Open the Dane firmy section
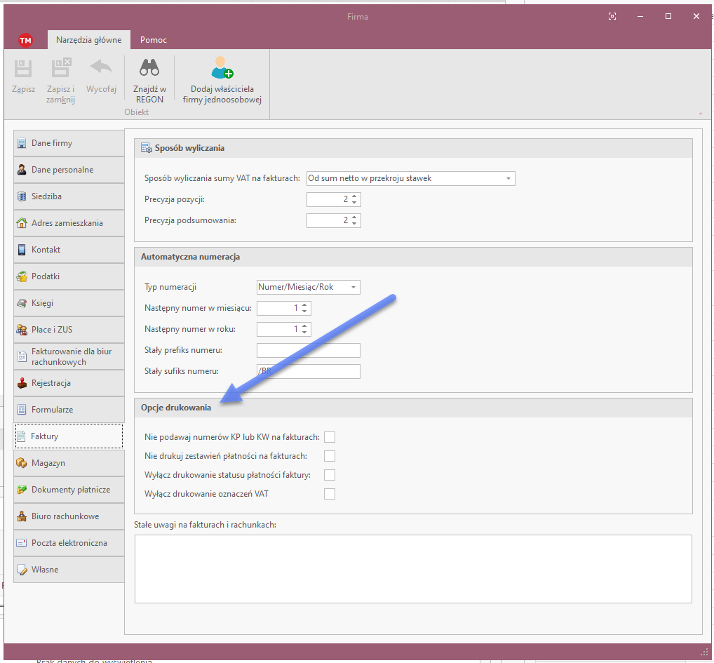714x663 pixels. coord(69,143)
